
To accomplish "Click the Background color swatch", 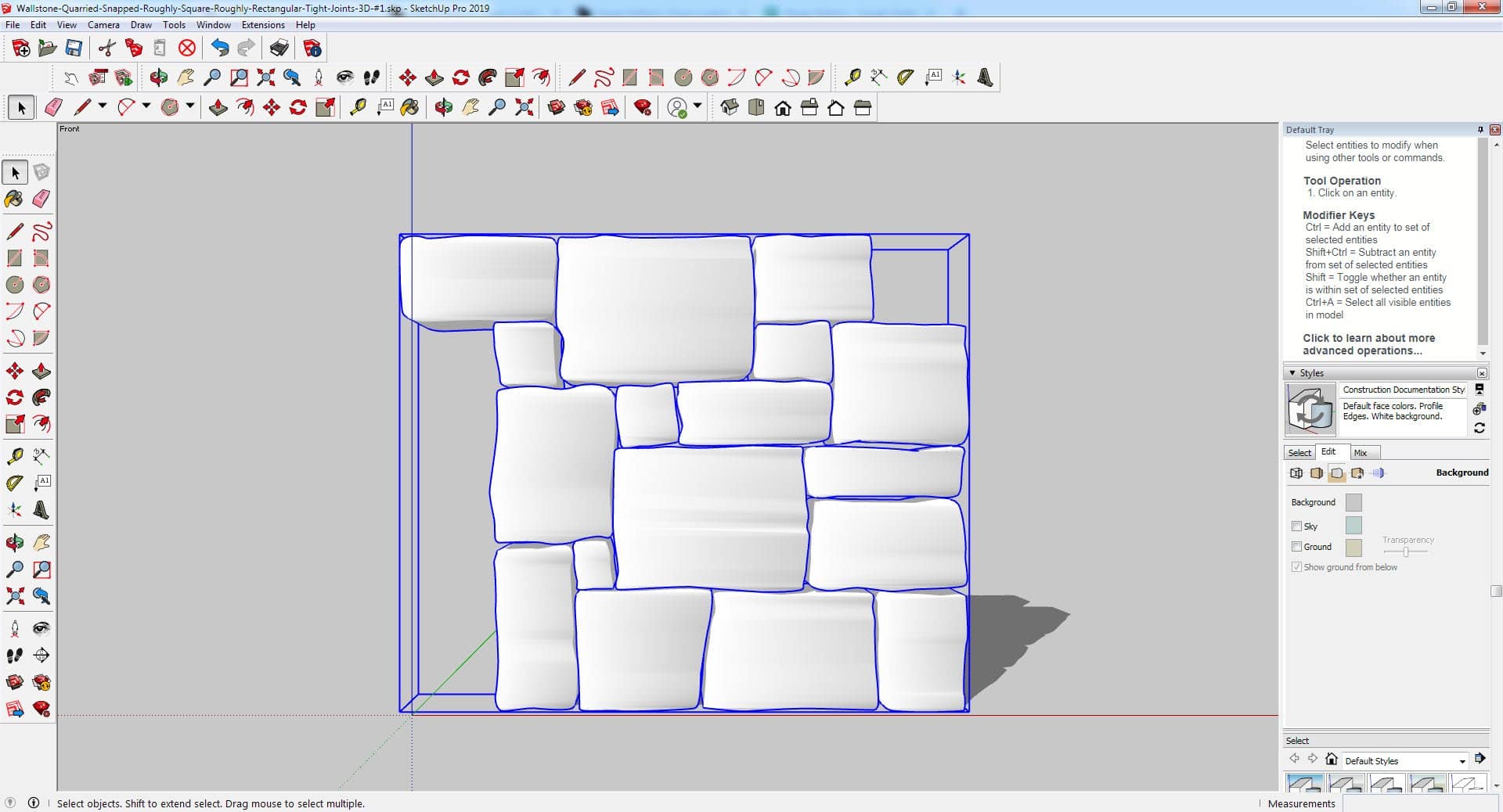I will click(x=1353, y=502).
